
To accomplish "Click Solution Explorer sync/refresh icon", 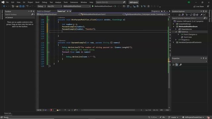I will pos(191,15).
